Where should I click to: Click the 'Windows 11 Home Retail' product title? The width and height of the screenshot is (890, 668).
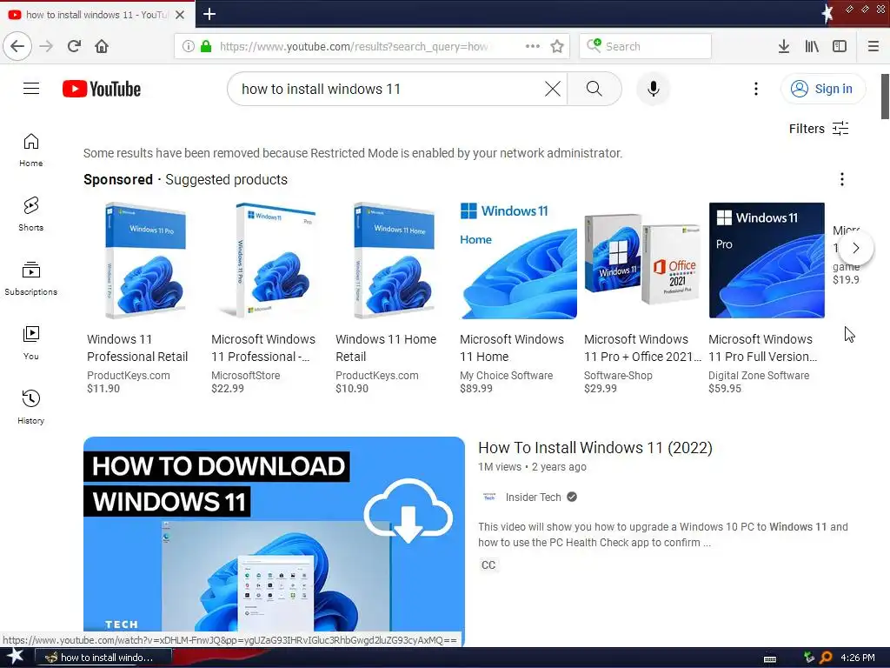pos(386,348)
